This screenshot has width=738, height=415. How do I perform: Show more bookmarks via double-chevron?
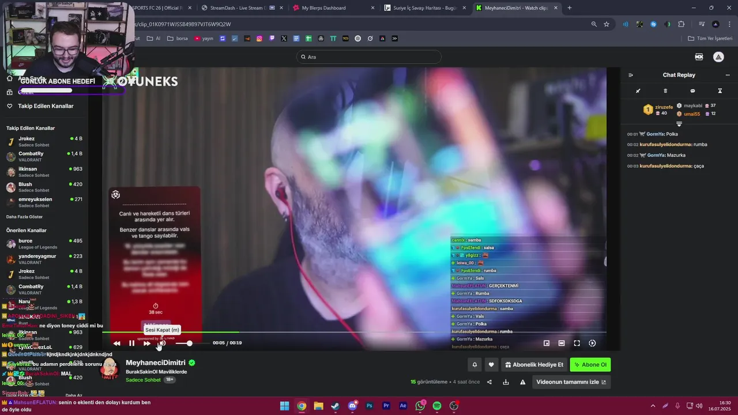(x=394, y=39)
